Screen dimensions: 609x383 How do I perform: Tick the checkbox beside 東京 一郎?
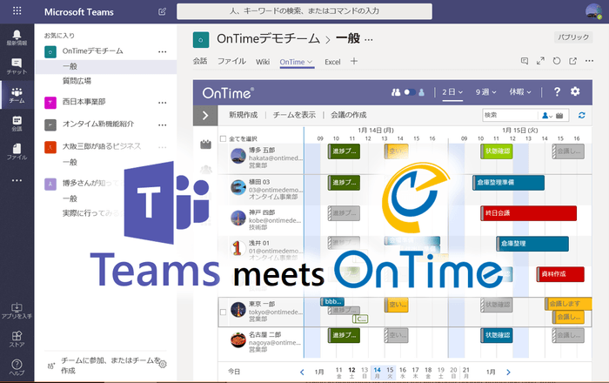(x=224, y=310)
